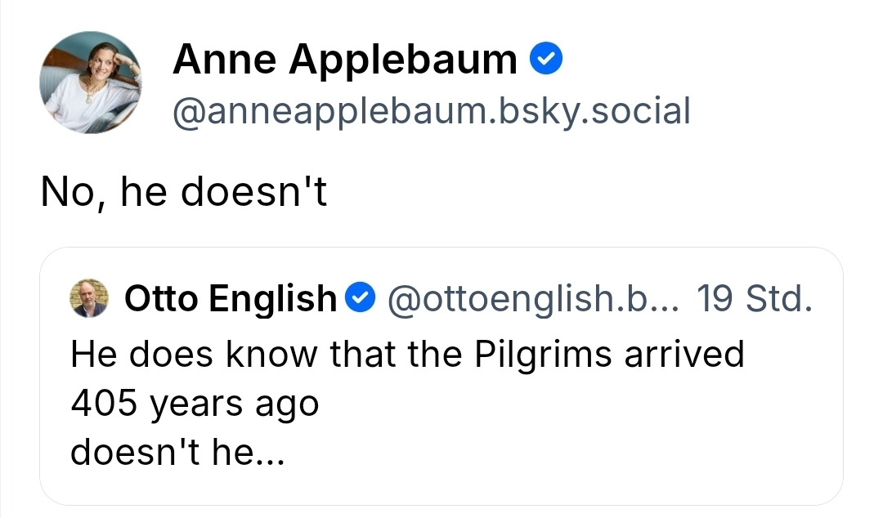Click the post text "No, he doesn't"

(184, 192)
